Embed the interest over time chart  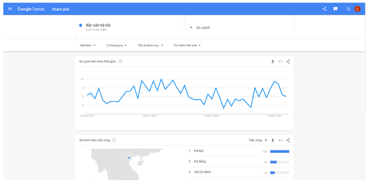pos(280,61)
